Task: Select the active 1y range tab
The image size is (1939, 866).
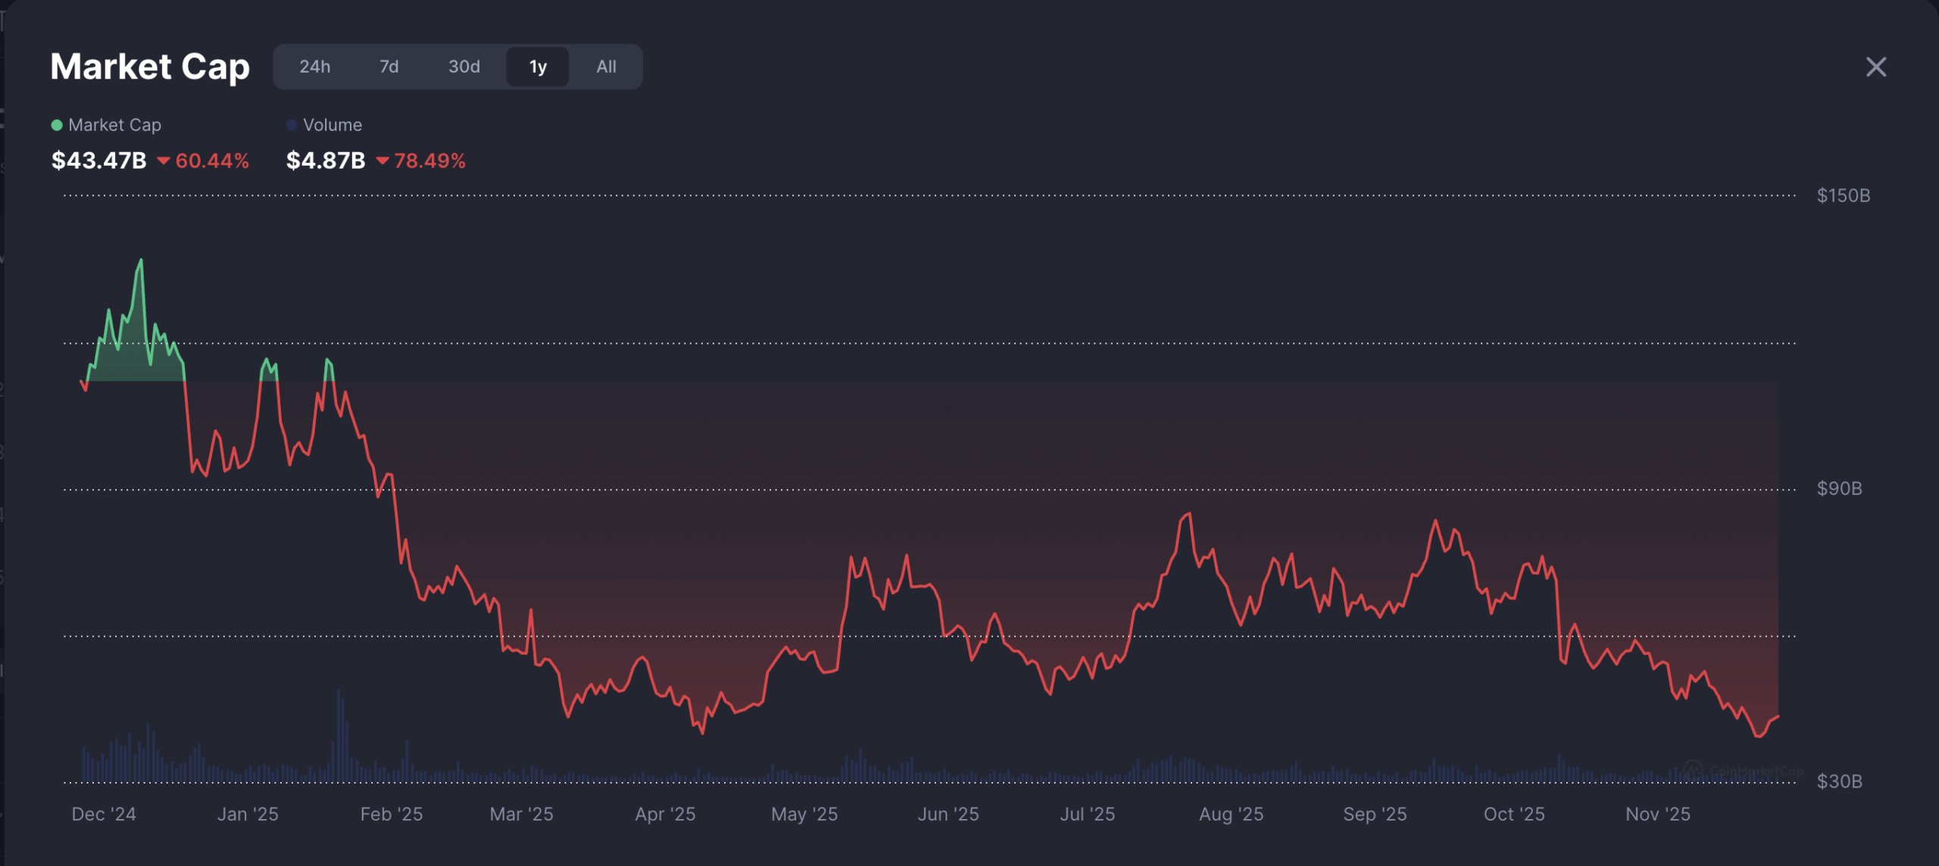Action: 538,67
